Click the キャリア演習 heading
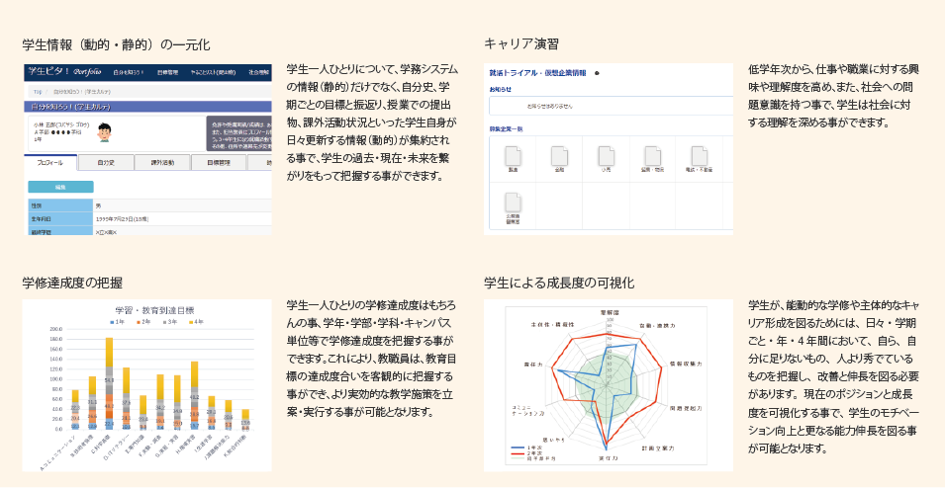The width and height of the screenshot is (945, 488). click(520, 44)
